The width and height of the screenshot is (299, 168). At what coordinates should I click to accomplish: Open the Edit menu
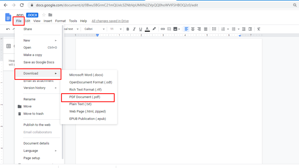(x=28, y=21)
